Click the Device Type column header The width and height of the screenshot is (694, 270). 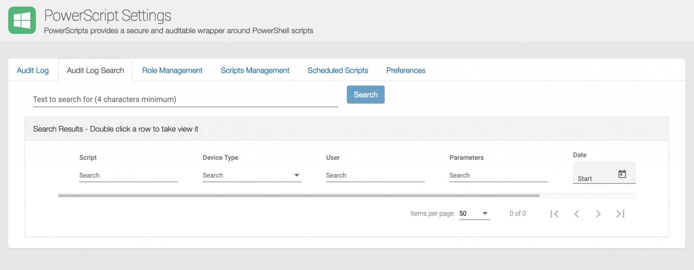point(220,158)
